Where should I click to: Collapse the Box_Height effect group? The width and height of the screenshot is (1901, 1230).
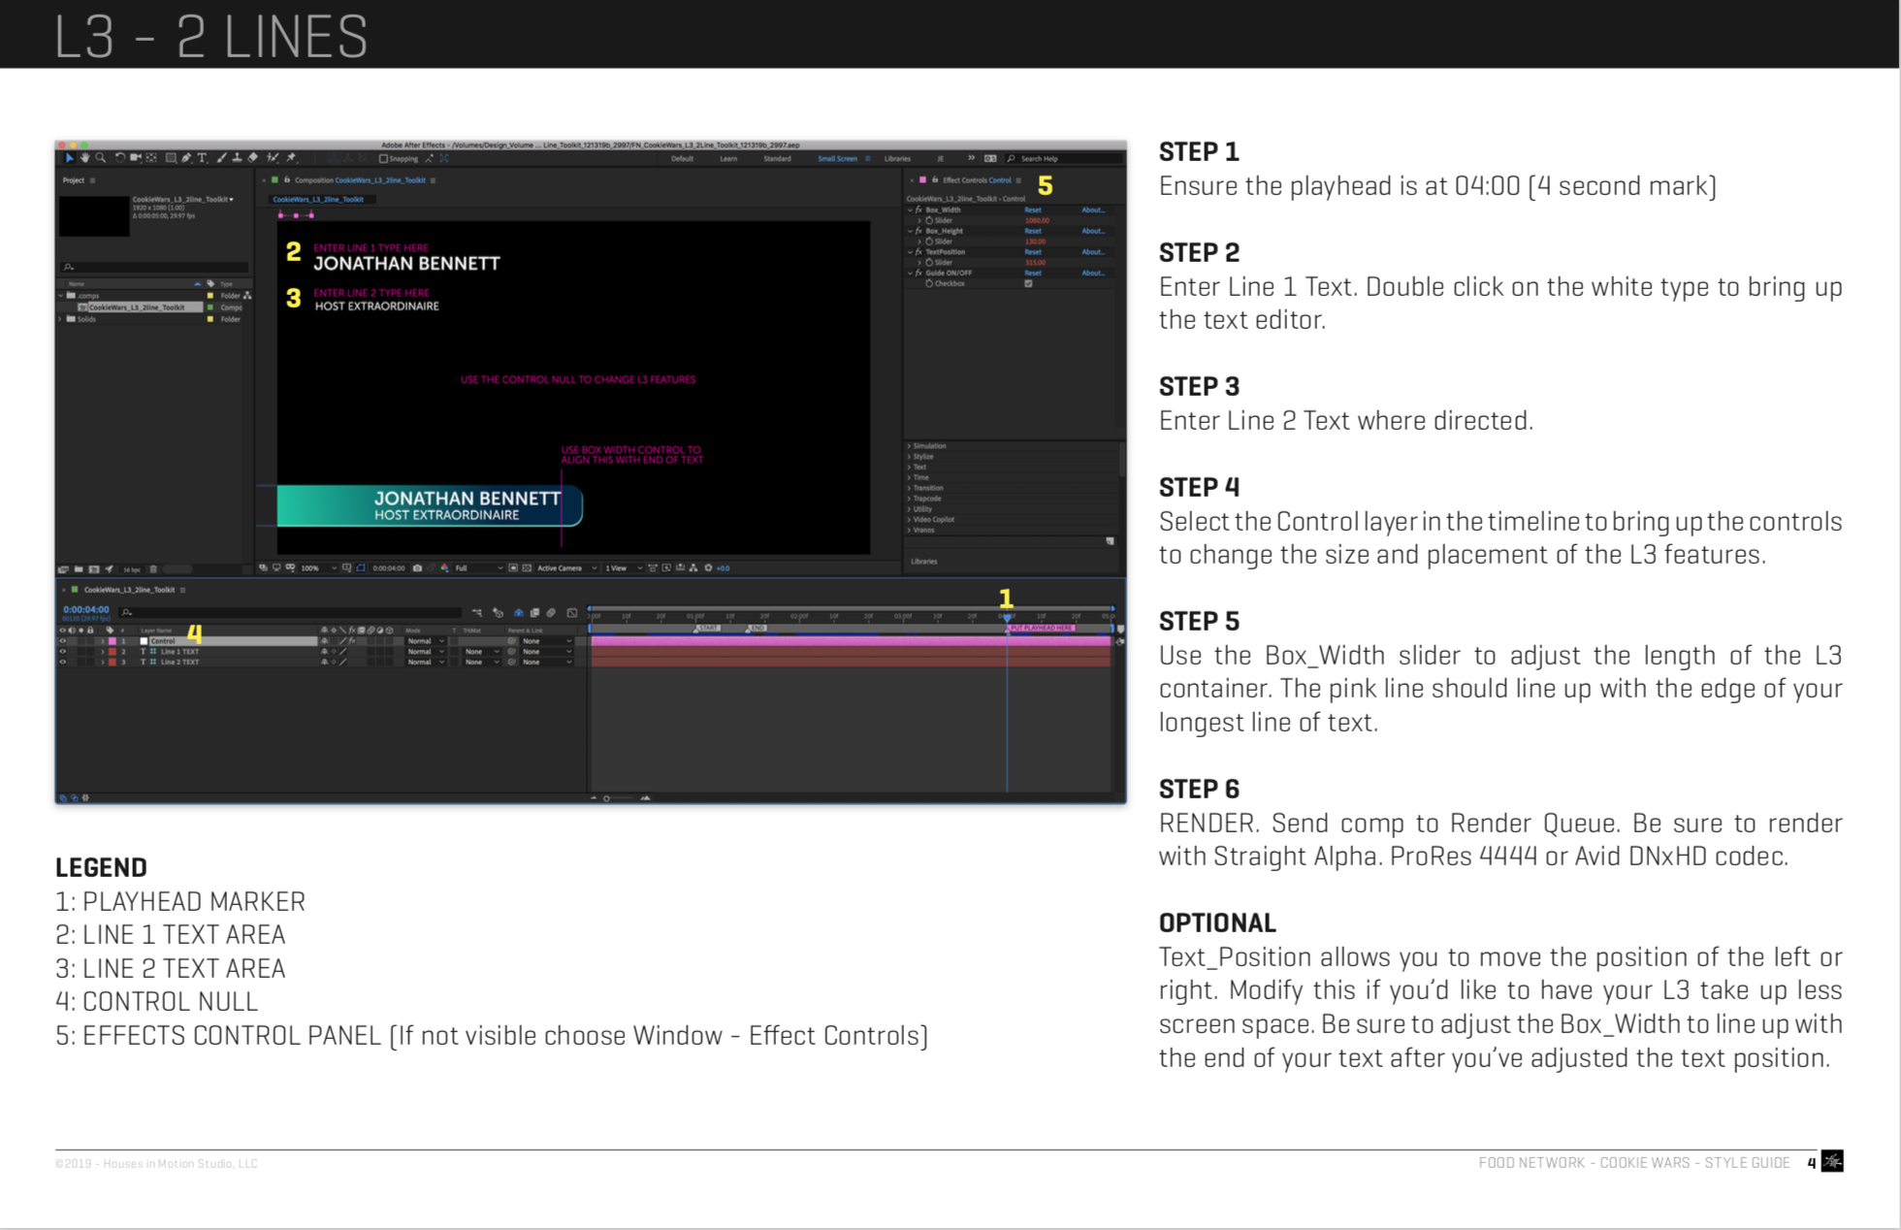tap(910, 231)
